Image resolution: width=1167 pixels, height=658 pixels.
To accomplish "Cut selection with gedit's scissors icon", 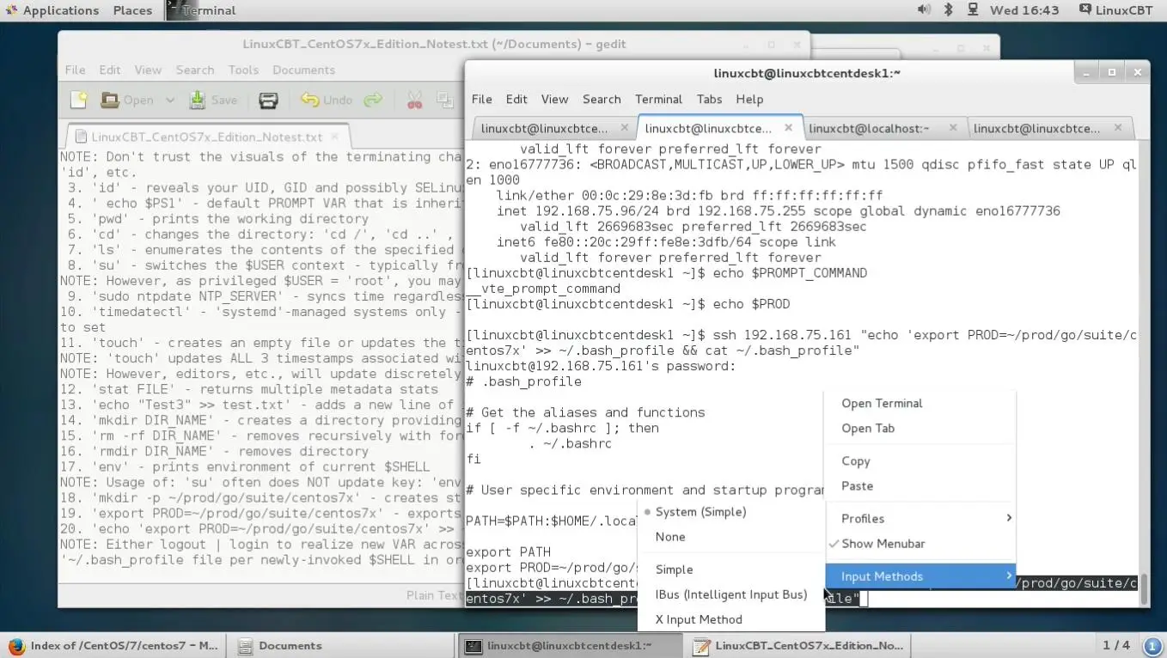I will pyautogui.click(x=415, y=101).
